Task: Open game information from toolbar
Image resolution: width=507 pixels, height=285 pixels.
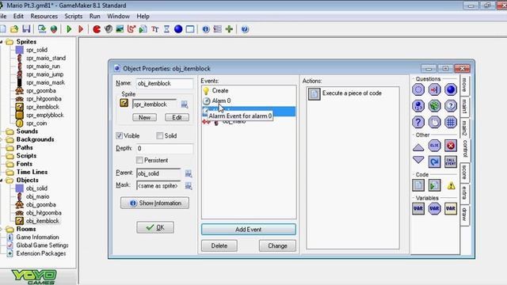Action: [x=206, y=29]
